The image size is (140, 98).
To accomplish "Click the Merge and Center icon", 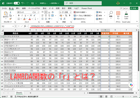I will pos(53,15).
